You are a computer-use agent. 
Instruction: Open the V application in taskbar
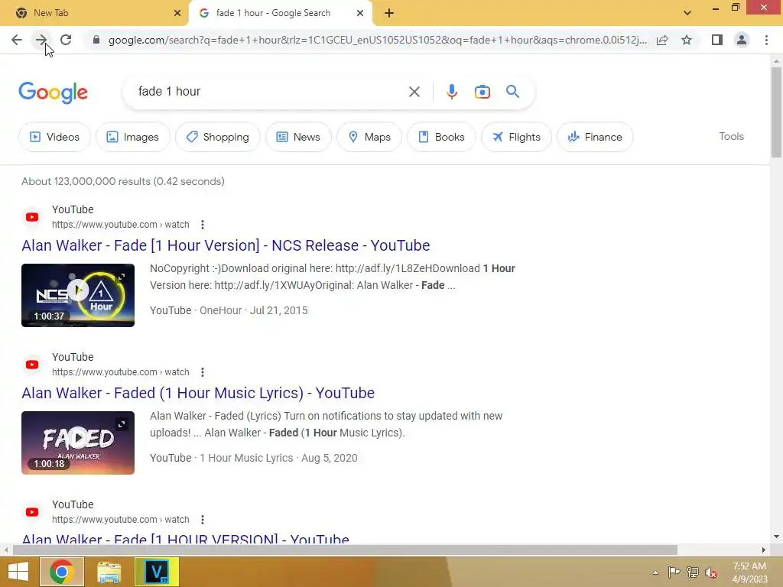[156, 572]
